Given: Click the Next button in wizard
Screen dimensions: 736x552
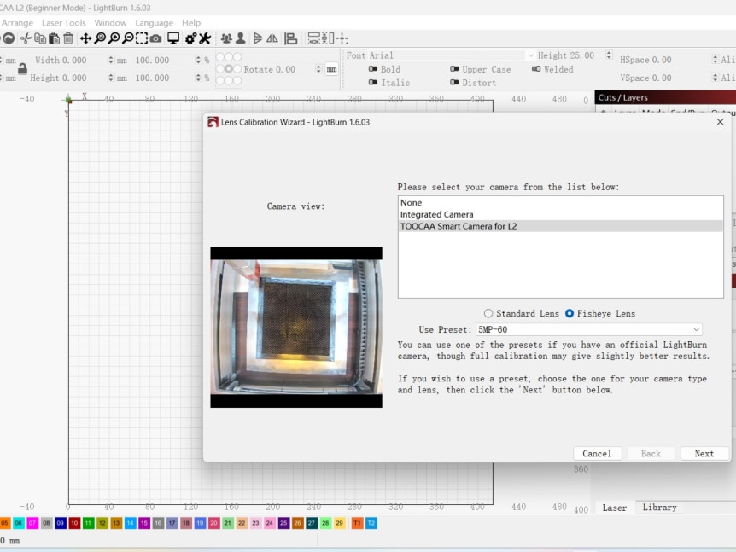Looking at the screenshot, I should pos(704,454).
